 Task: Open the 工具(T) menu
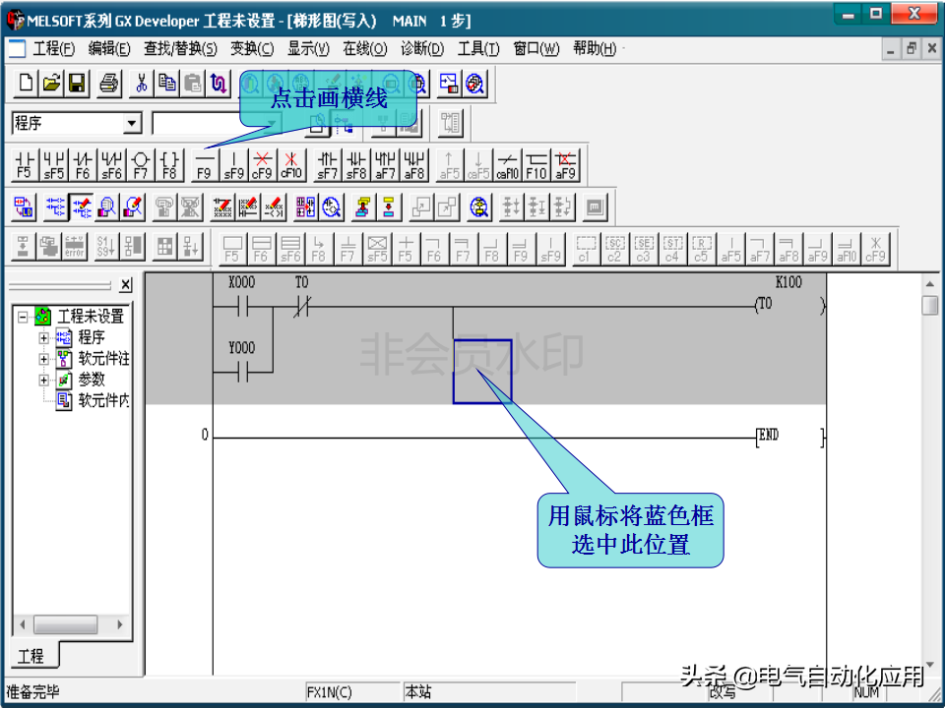pyautogui.click(x=478, y=49)
